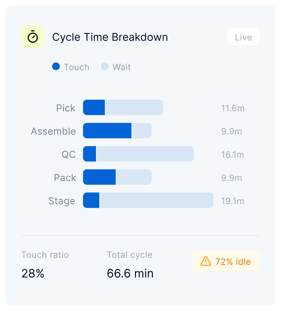Screen dimensions: 281x311
Task: Click the Pick row label
Action: 66,108
